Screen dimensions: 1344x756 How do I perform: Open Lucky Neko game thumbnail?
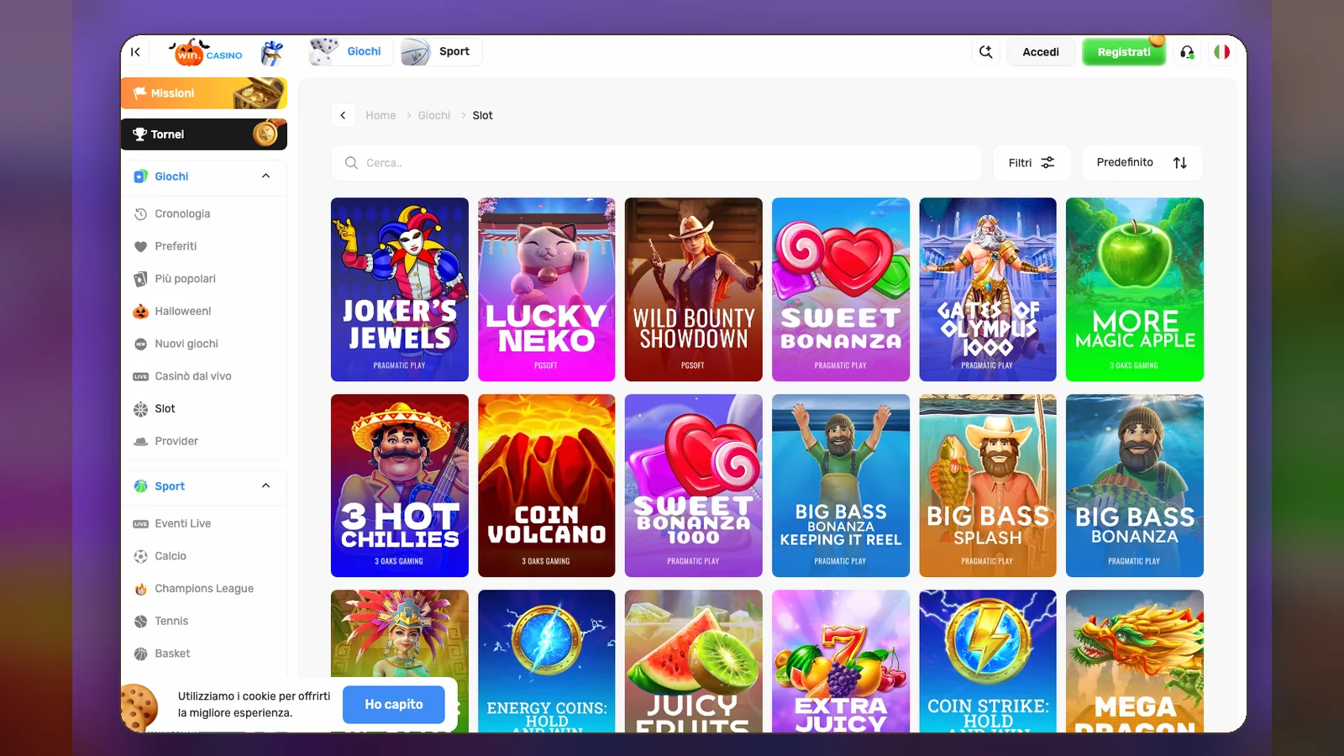[547, 290]
